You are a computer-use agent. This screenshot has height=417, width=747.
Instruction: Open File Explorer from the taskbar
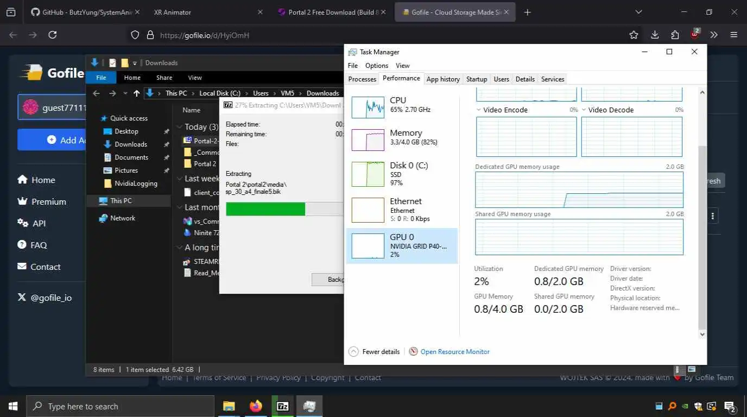click(229, 406)
